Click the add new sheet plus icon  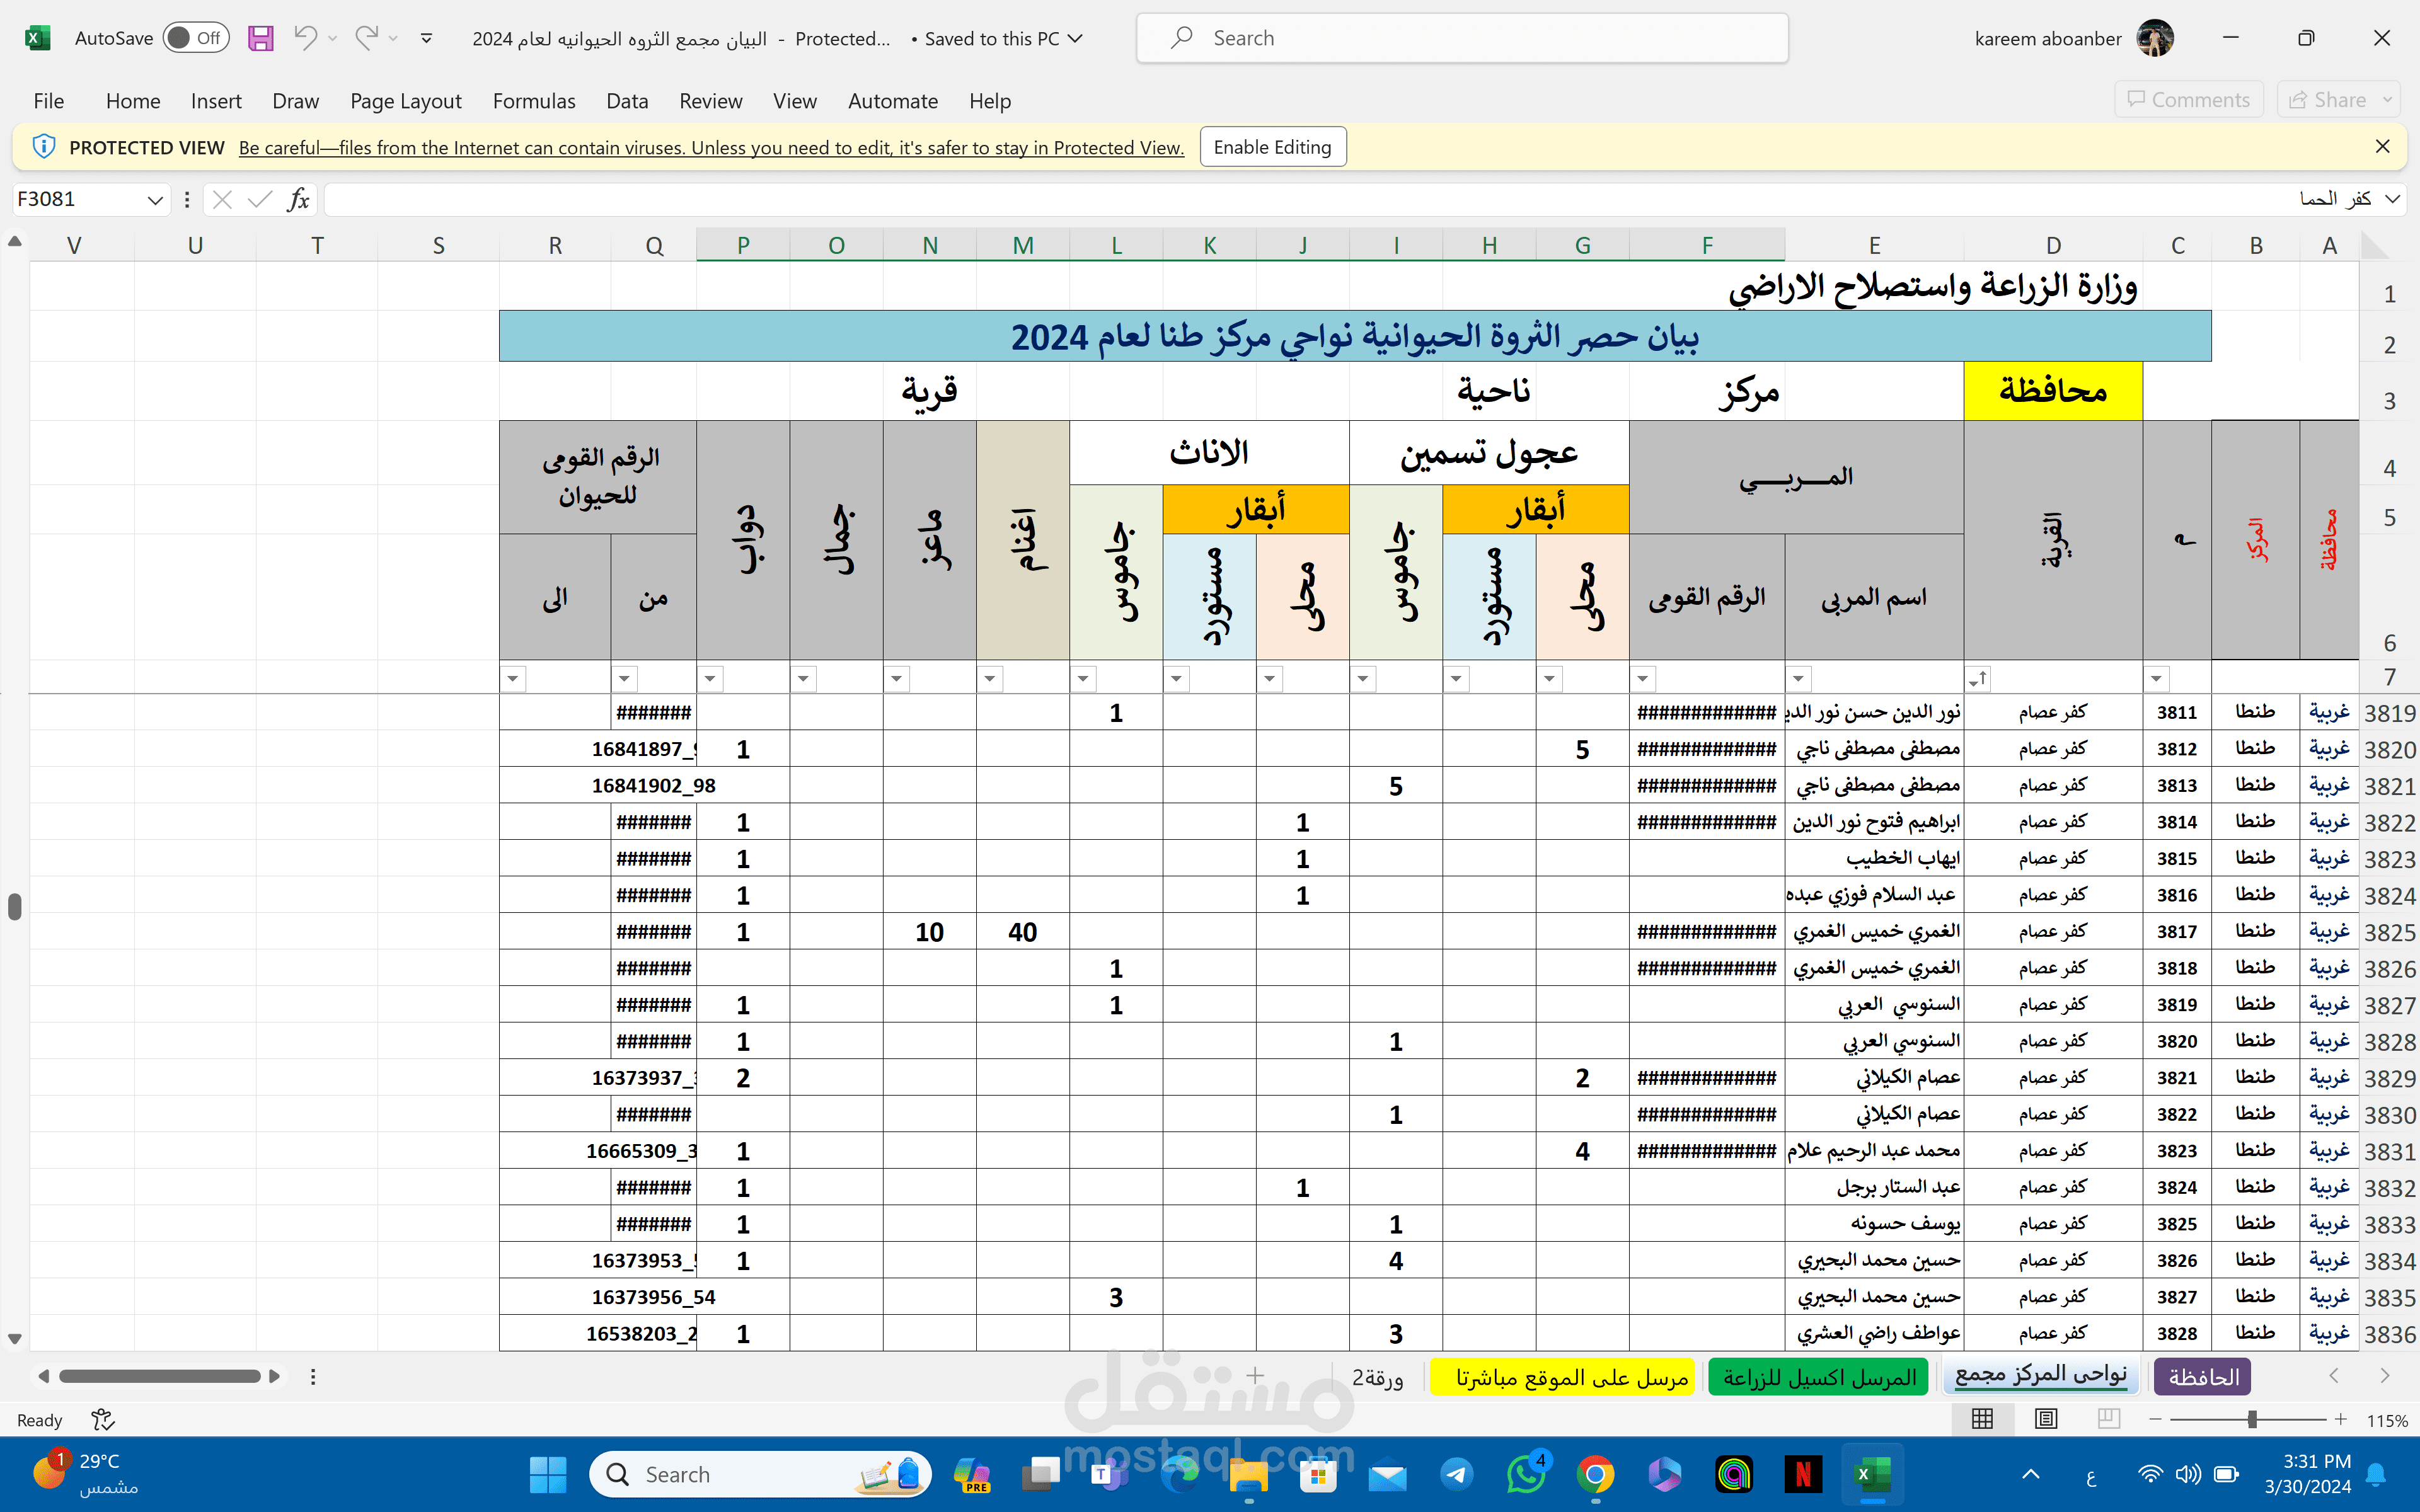click(x=1255, y=1376)
